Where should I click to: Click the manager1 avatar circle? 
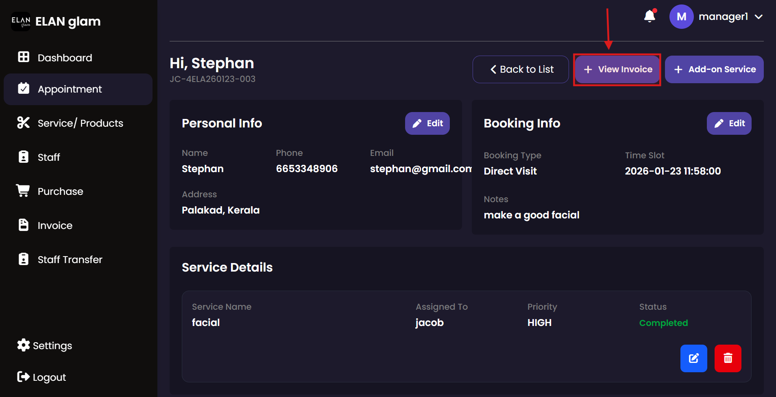click(x=681, y=17)
